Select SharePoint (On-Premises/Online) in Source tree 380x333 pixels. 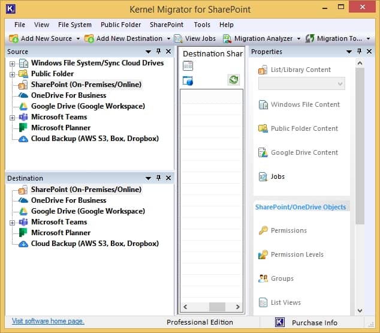coord(86,85)
